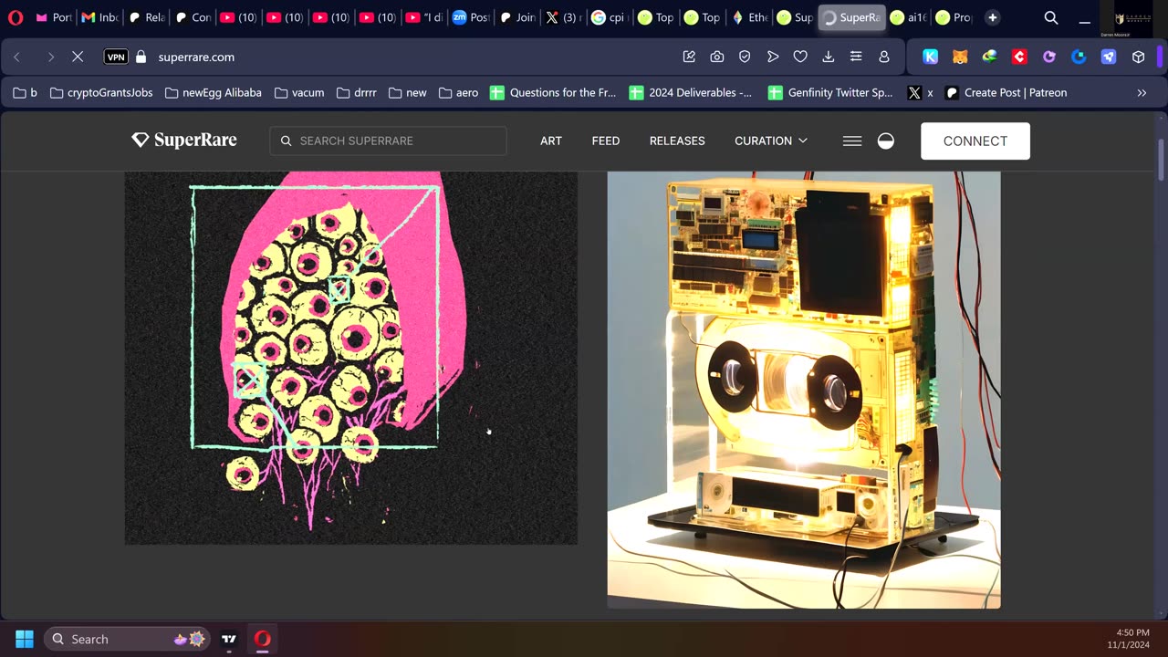Open the pink eyeball artwork
The image size is (1168, 657).
351,358
